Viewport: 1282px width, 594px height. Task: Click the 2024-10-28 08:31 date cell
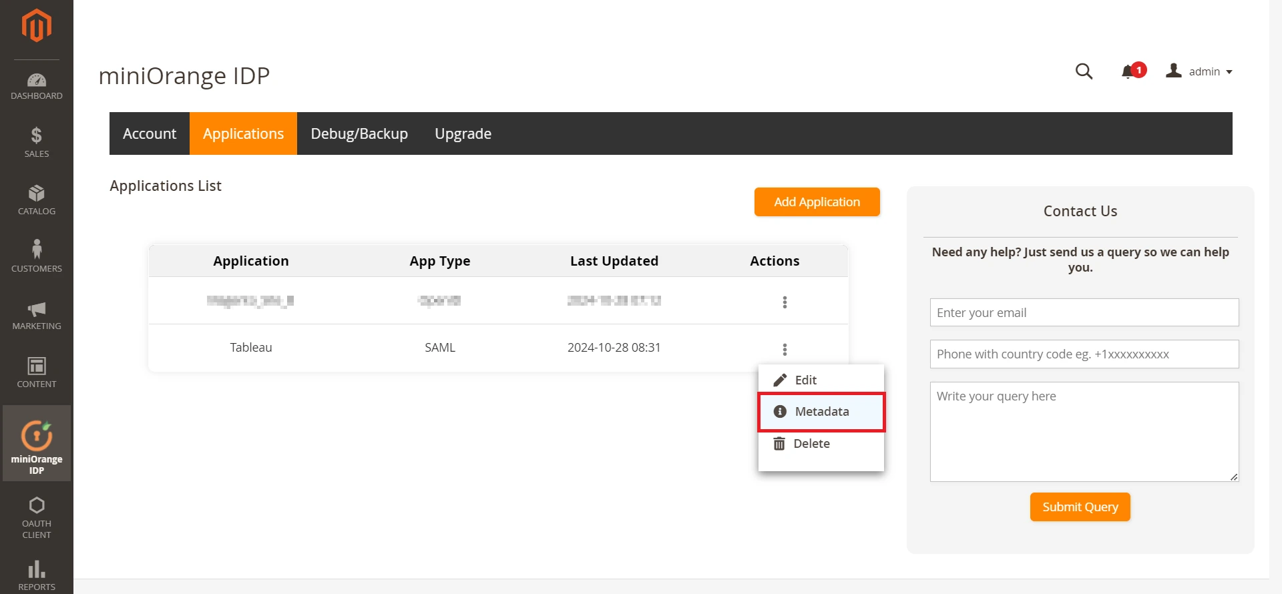coord(614,348)
